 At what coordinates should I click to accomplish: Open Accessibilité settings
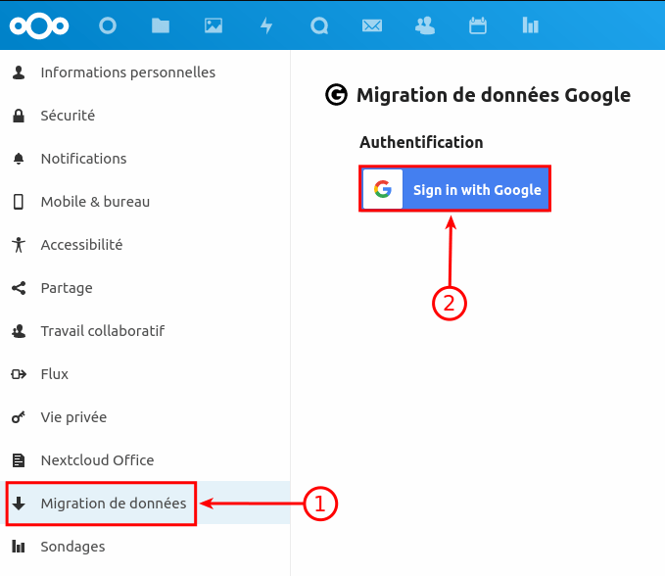[145, 245]
